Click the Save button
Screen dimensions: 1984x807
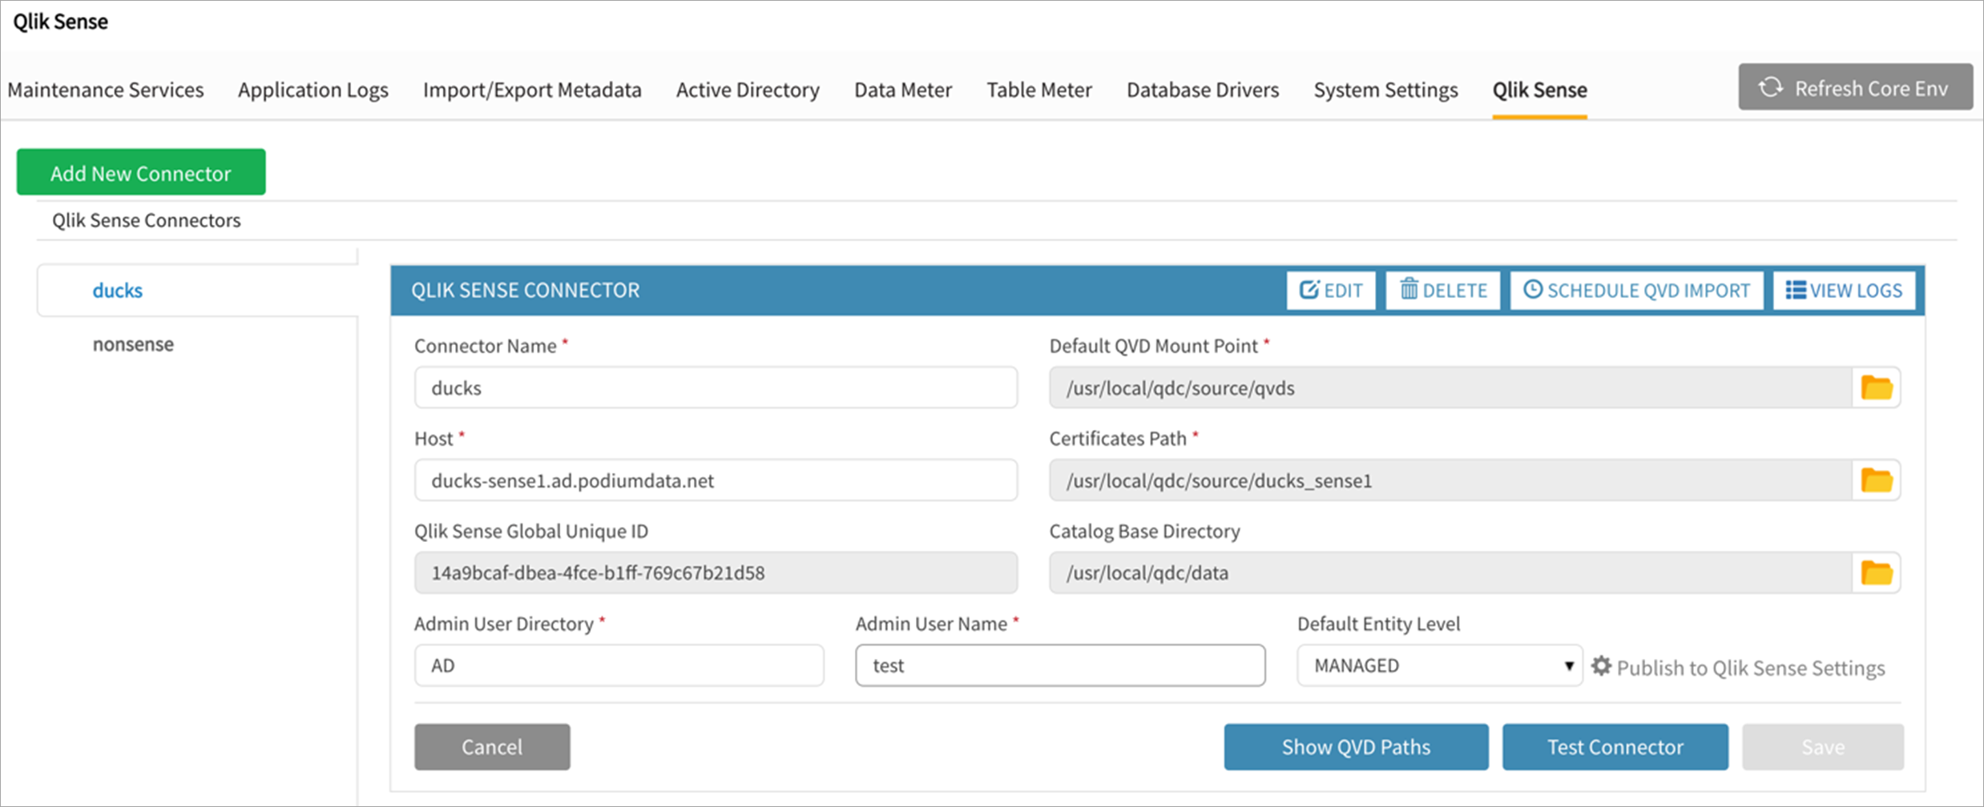click(1823, 747)
